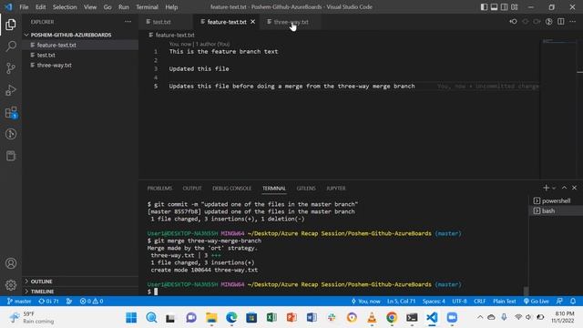Select language mode Plain Text

tap(504, 302)
